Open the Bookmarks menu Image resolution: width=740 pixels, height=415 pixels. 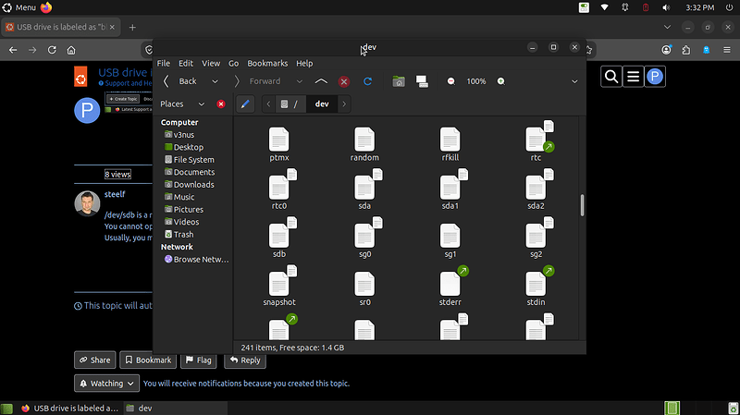(x=267, y=63)
